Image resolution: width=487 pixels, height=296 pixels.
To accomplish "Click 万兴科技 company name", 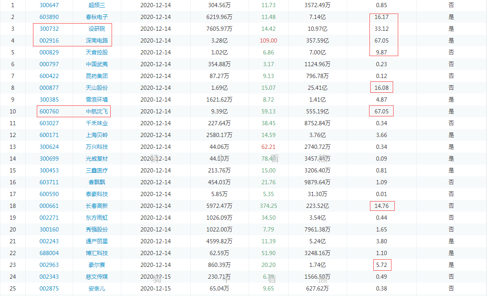I will point(96,147).
